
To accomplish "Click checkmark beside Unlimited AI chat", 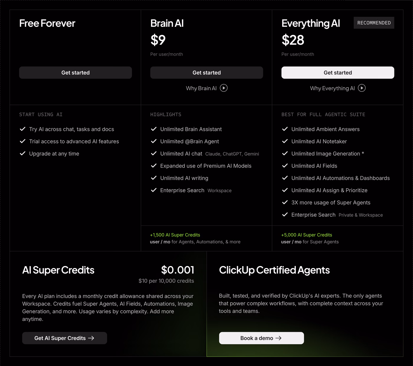I will click(x=154, y=154).
